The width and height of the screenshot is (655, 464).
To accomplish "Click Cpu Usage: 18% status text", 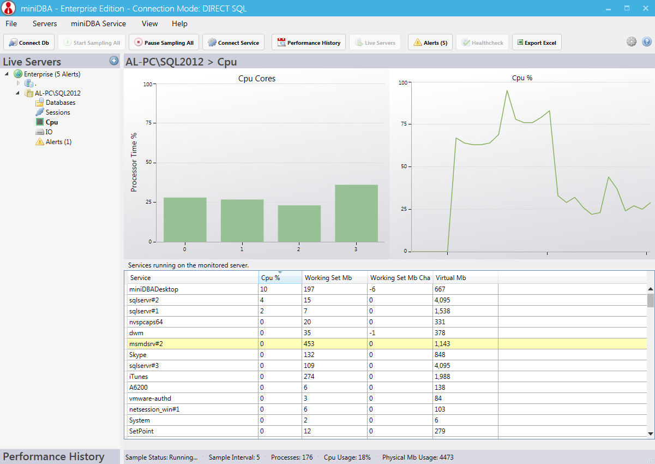I will (x=347, y=457).
